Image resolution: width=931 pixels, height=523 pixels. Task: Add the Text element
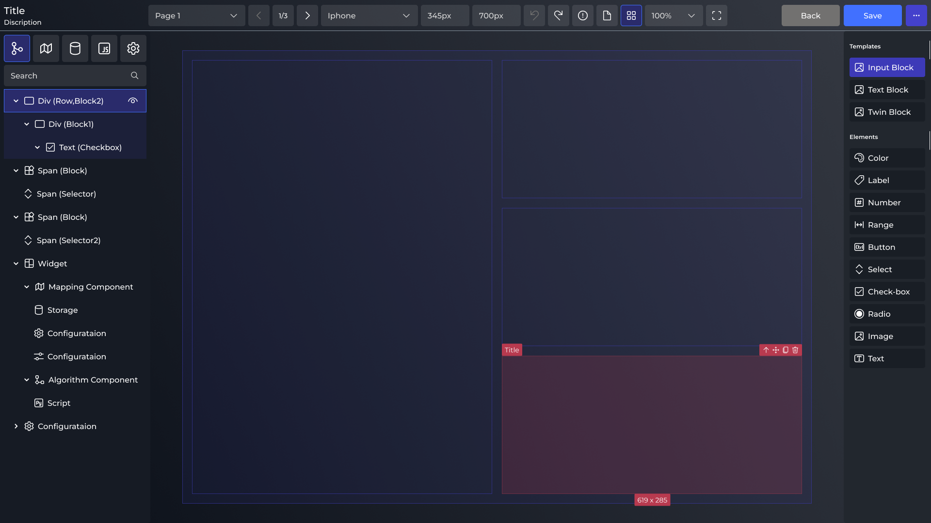(887, 358)
